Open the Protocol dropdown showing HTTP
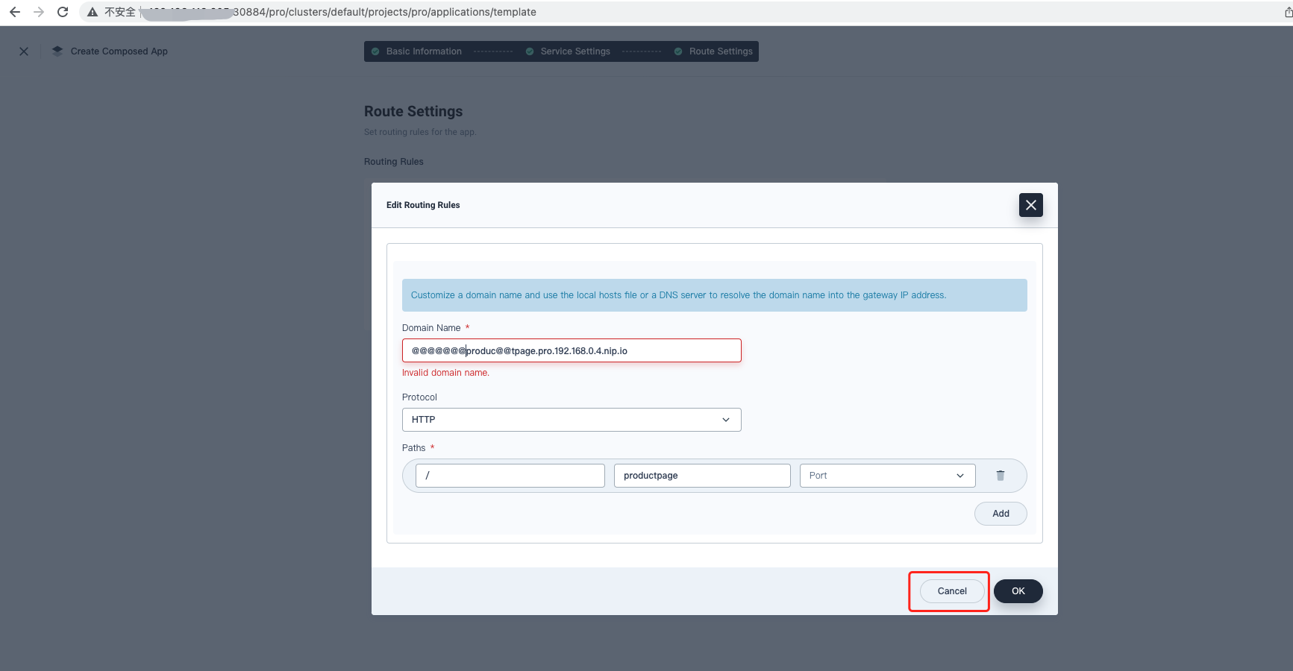The width and height of the screenshot is (1293, 671). pyautogui.click(x=571, y=420)
